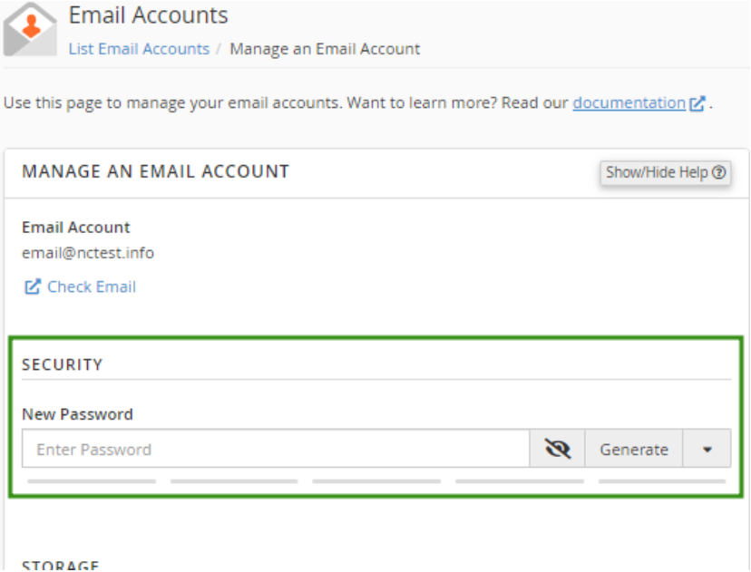Click the help question mark icon
This screenshot has width=751, height=572.
point(719,172)
